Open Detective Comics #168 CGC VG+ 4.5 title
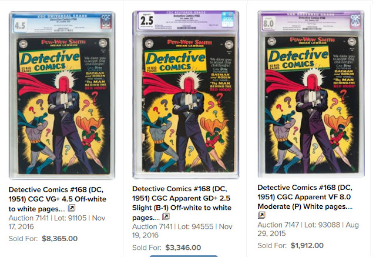 click(x=58, y=199)
